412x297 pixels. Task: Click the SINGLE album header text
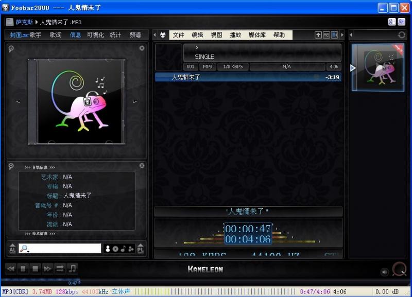[204, 57]
